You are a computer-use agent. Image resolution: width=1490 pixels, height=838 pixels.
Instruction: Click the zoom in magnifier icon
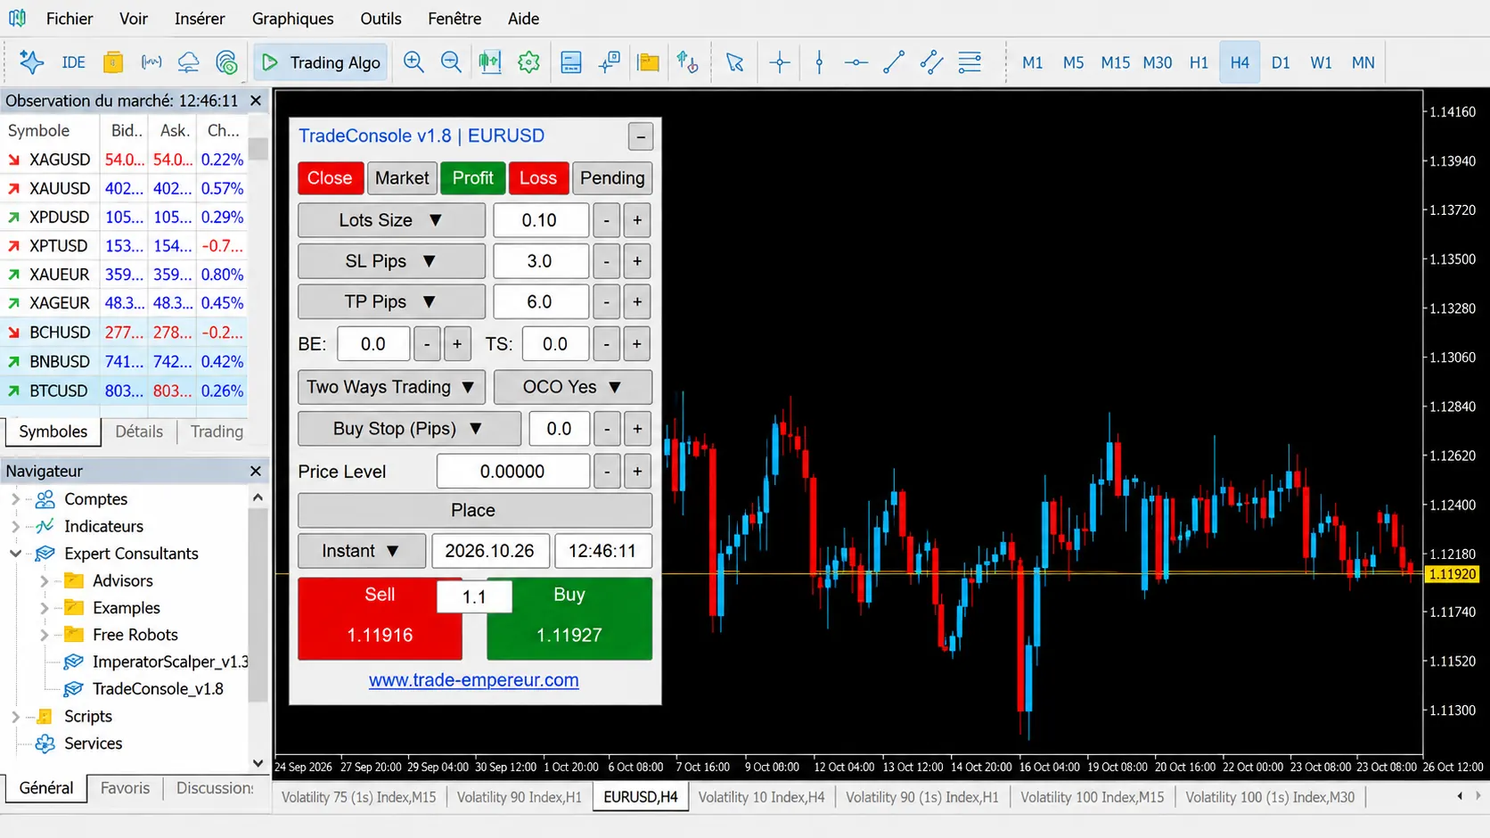tap(413, 62)
